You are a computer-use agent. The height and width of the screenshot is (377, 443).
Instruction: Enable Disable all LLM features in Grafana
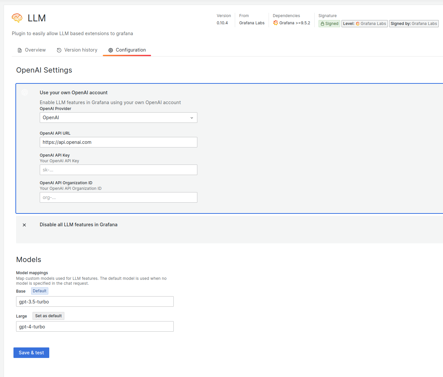[x=78, y=225]
